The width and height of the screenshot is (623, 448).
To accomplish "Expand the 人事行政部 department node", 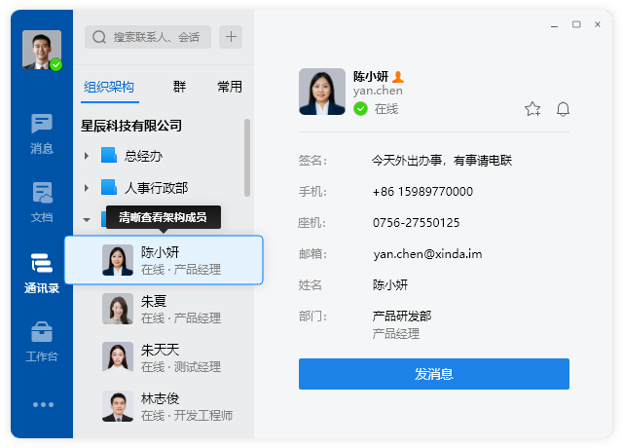I will [x=87, y=188].
